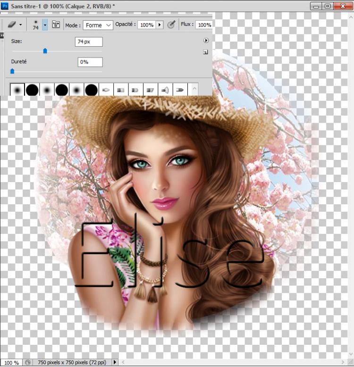
Task: Toggle tablet pressure for opacity icon
Action: pos(172,25)
